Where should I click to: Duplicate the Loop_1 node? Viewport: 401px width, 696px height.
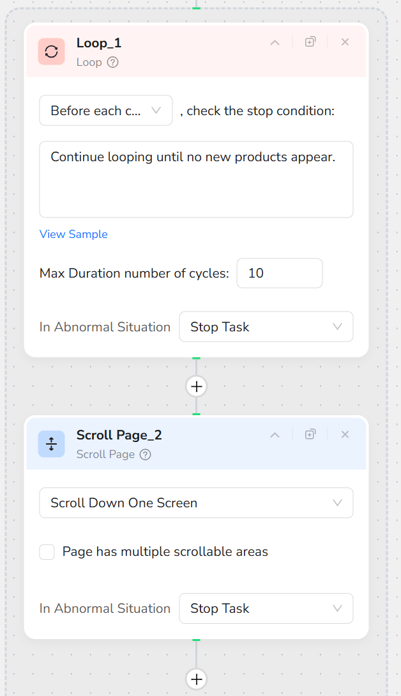tap(310, 42)
